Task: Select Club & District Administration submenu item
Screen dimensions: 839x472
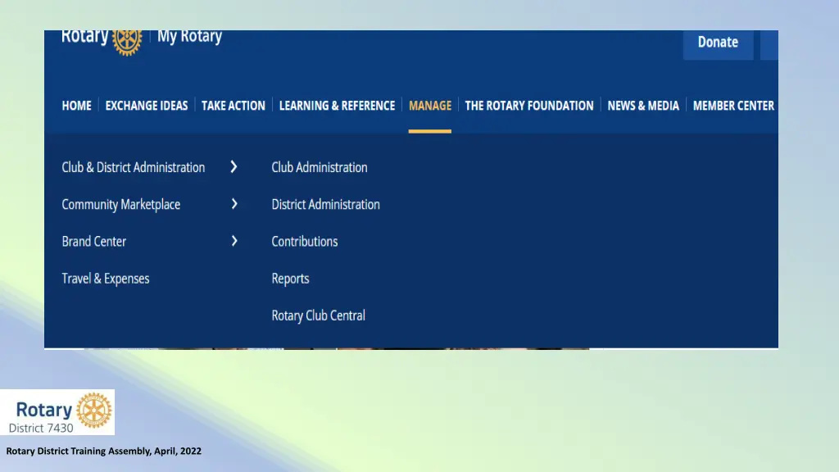Action: coord(134,167)
